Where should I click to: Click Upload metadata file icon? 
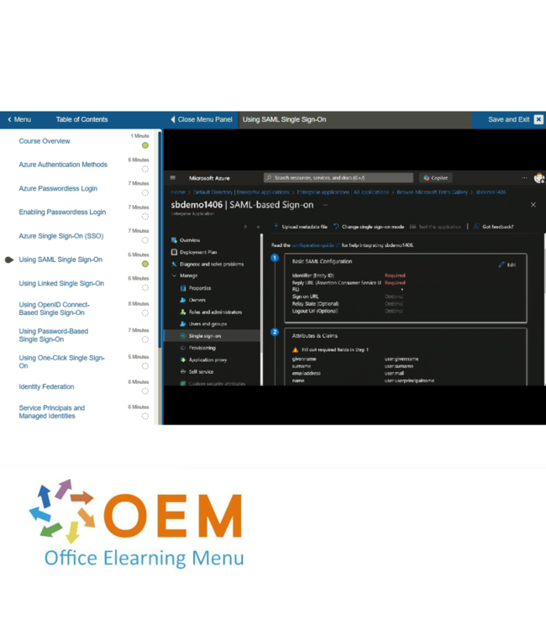(x=276, y=227)
